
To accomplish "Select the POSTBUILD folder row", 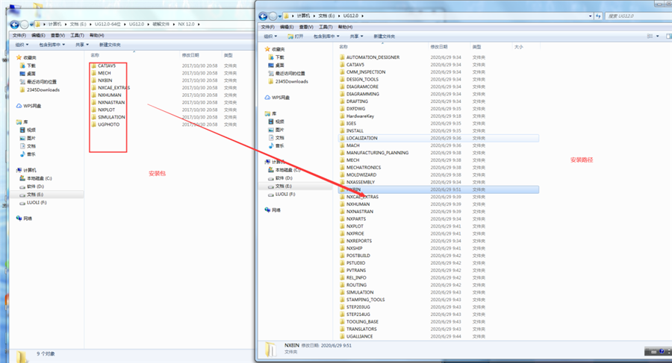I will (x=438, y=256).
